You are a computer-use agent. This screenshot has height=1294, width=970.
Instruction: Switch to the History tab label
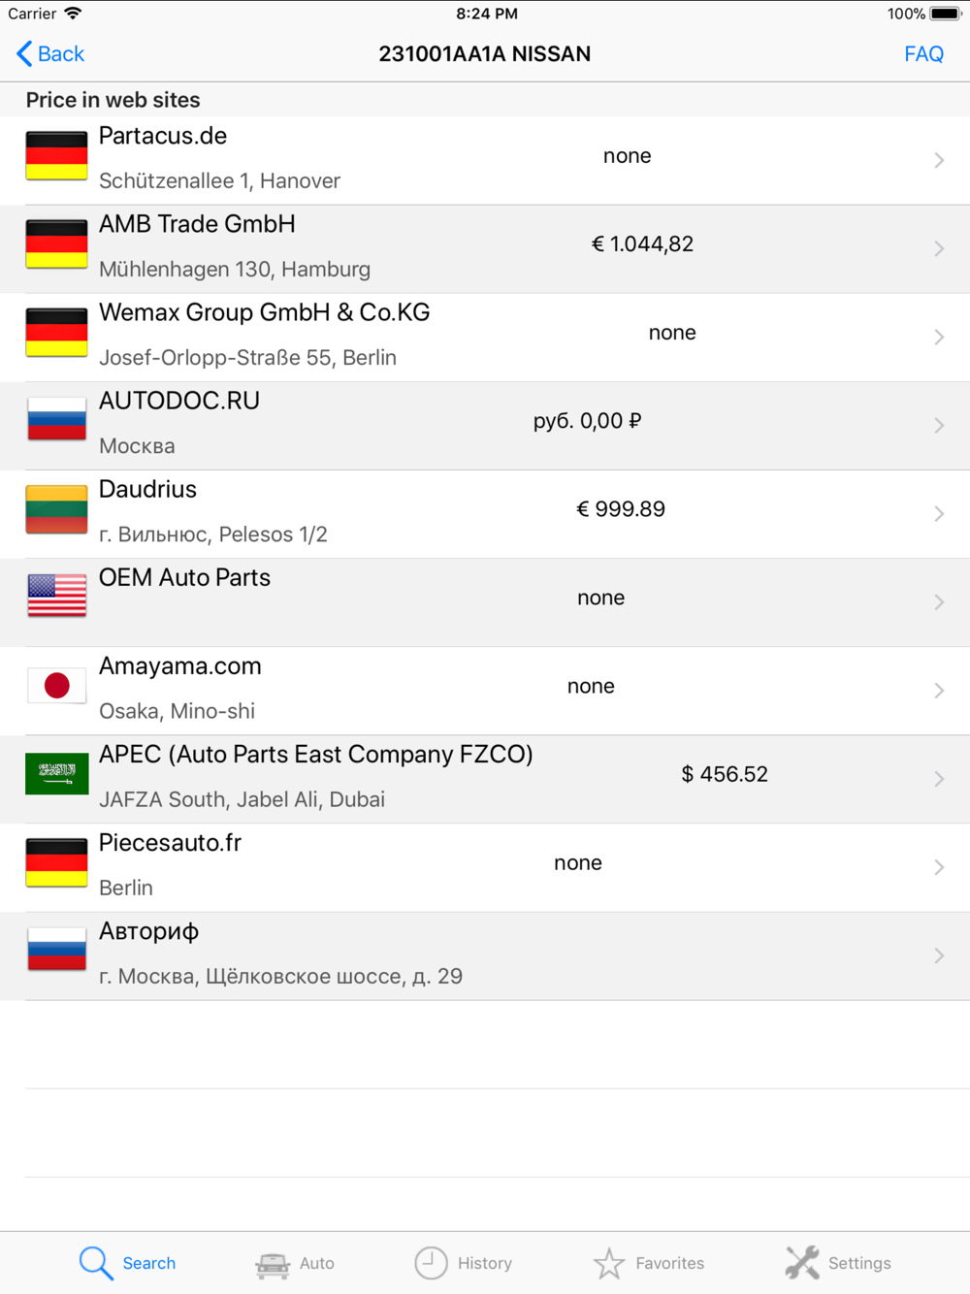(x=485, y=1263)
